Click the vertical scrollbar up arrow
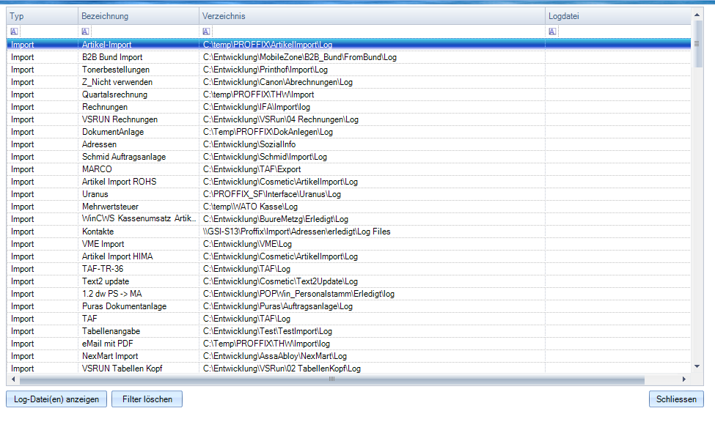This screenshot has width=715, height=422. [697, 13]
